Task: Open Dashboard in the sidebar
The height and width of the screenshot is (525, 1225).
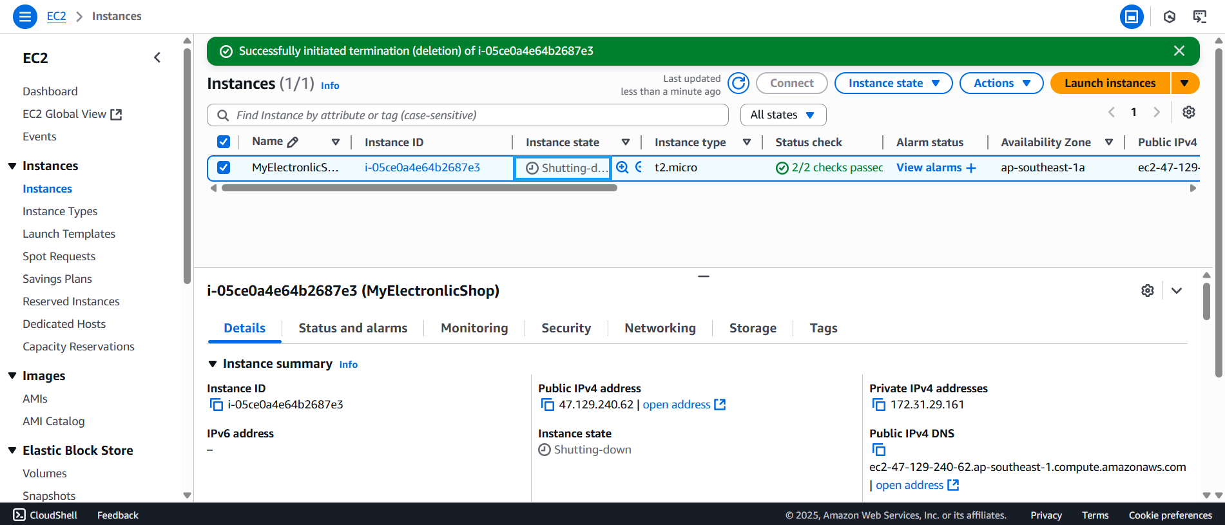Action: [x=50, y=91]
